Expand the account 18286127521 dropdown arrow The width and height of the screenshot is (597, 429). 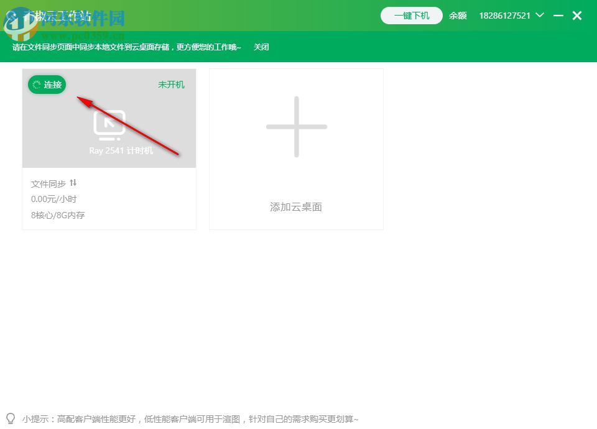point(540,15)
